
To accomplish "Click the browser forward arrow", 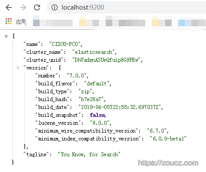I will 23,7.
